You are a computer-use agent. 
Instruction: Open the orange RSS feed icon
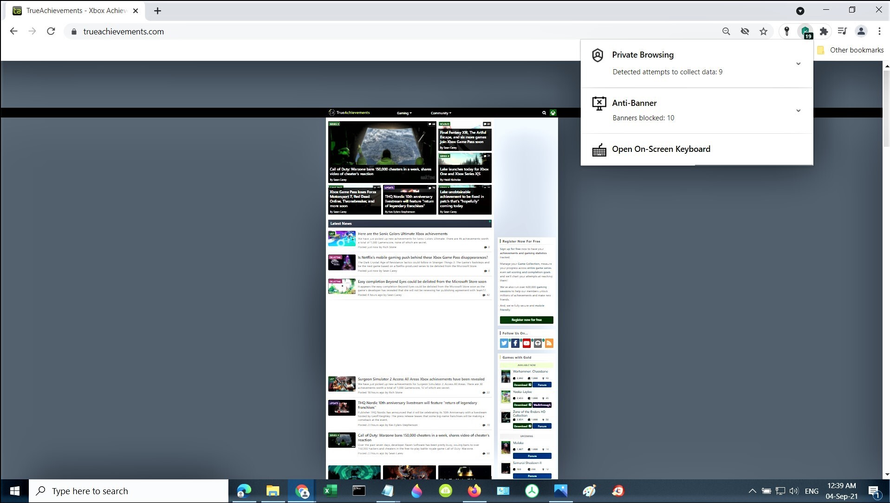[549, 343]
